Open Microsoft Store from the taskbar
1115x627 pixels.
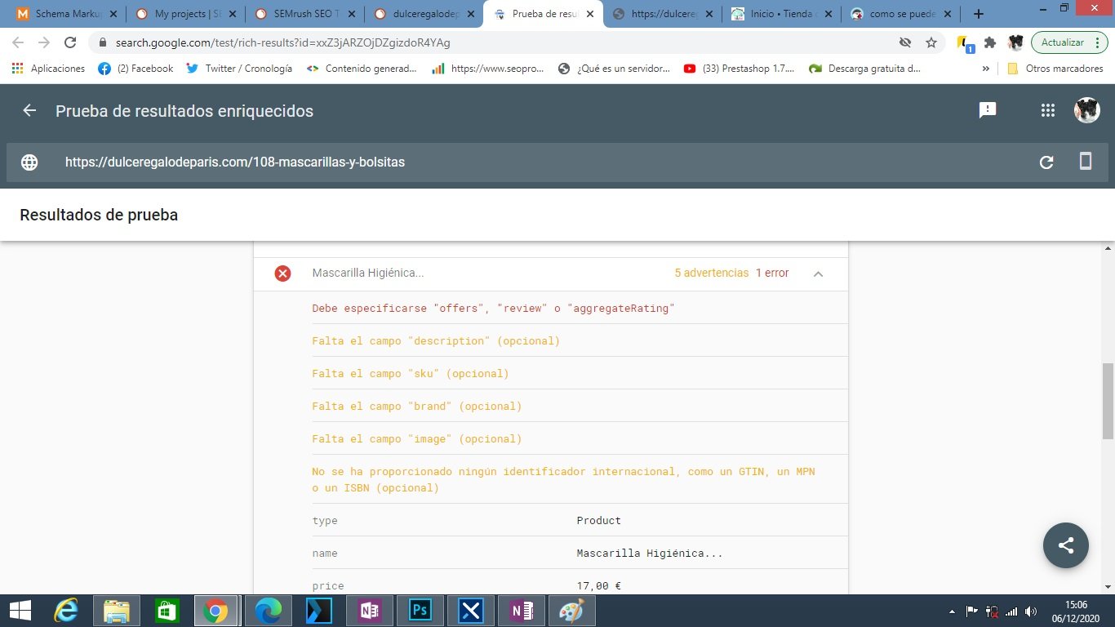[x=166, y=611]
